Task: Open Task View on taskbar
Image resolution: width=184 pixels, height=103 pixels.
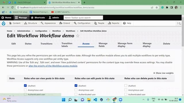Action: click(x=76, y=100)
